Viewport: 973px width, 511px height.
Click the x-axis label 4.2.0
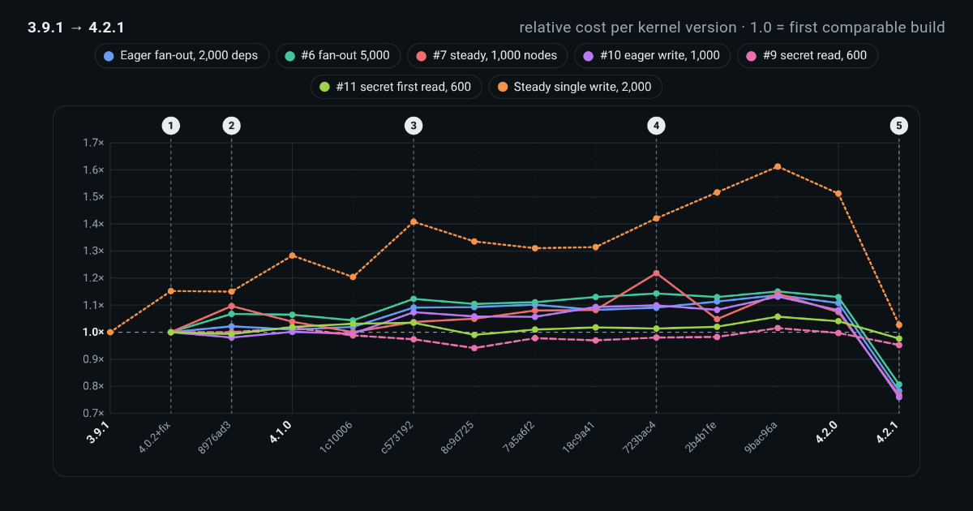[827, 433]
